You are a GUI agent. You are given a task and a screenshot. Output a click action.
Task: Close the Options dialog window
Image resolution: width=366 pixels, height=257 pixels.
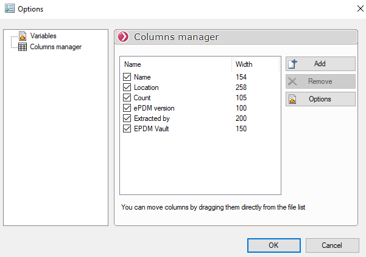(x=353, y=9)
